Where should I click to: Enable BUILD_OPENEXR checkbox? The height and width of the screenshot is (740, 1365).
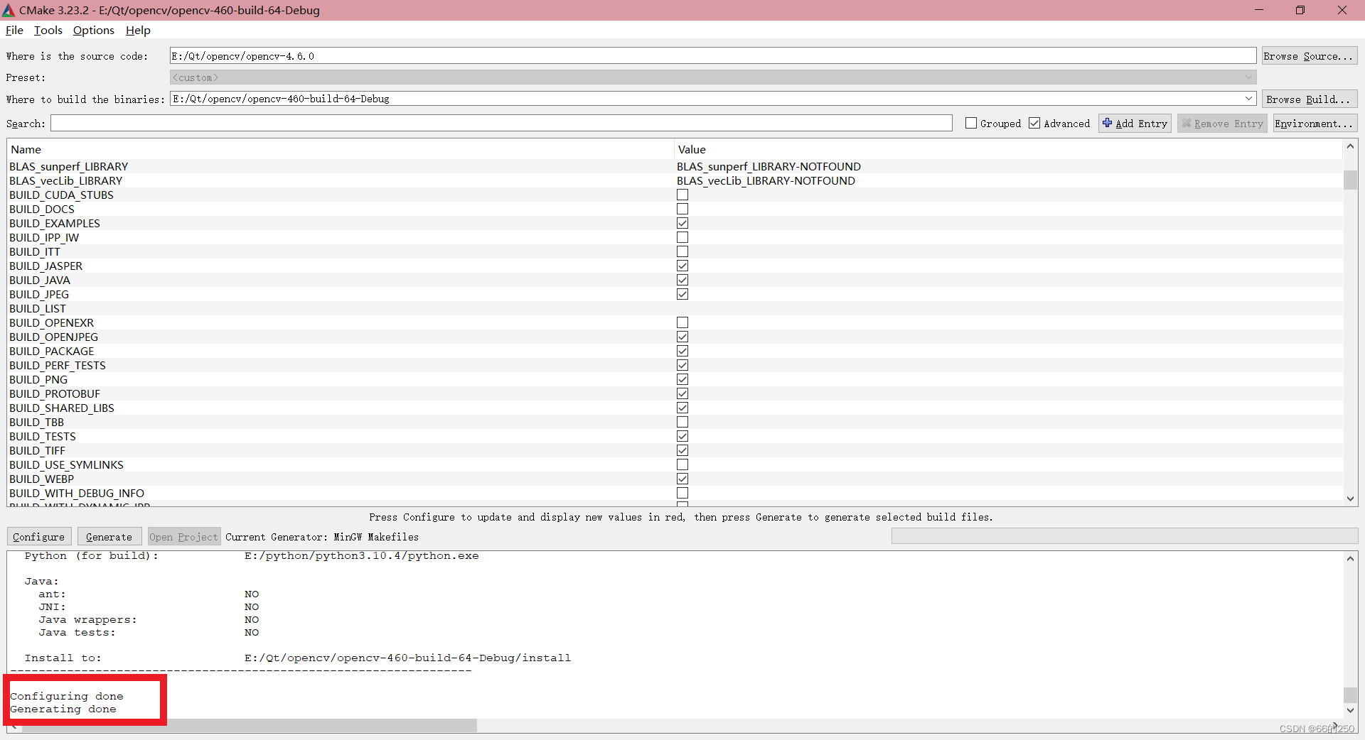click(x=682, y=322)
